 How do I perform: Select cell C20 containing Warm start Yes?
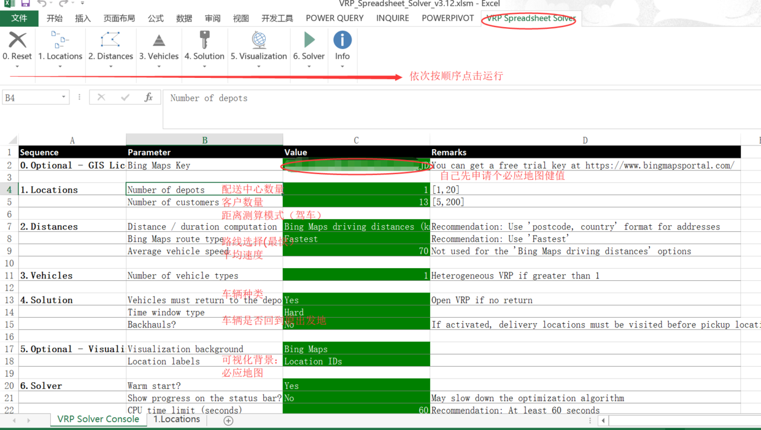[356, 385]
